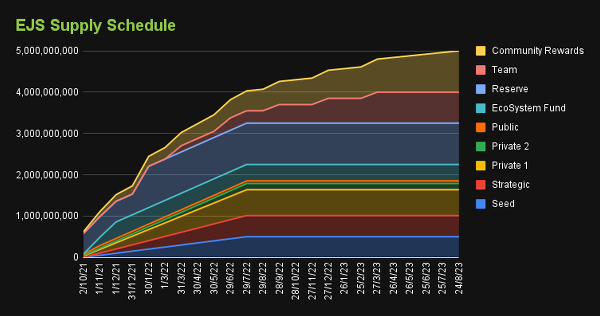The height and width of the screenshot is (316, 600).
Task: Select the Private 2 green swatch
Action: coord(481,146)
